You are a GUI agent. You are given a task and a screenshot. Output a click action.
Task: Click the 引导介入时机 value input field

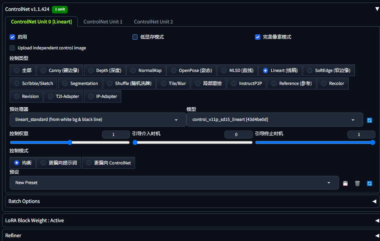(x=238, y=134)
